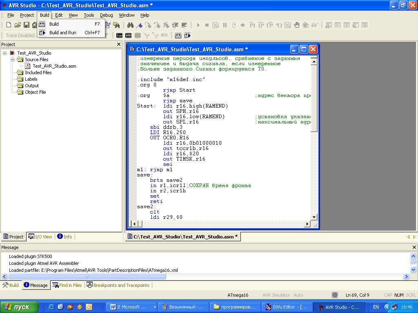418x313 pixels.
Task: Select the Test_AVR_Studio.asm document tab
Action: click(x=183, y=237)
